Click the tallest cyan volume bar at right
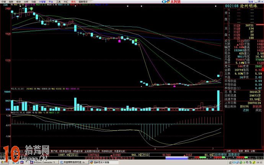The image size is (264, 165). coord(218,101)
